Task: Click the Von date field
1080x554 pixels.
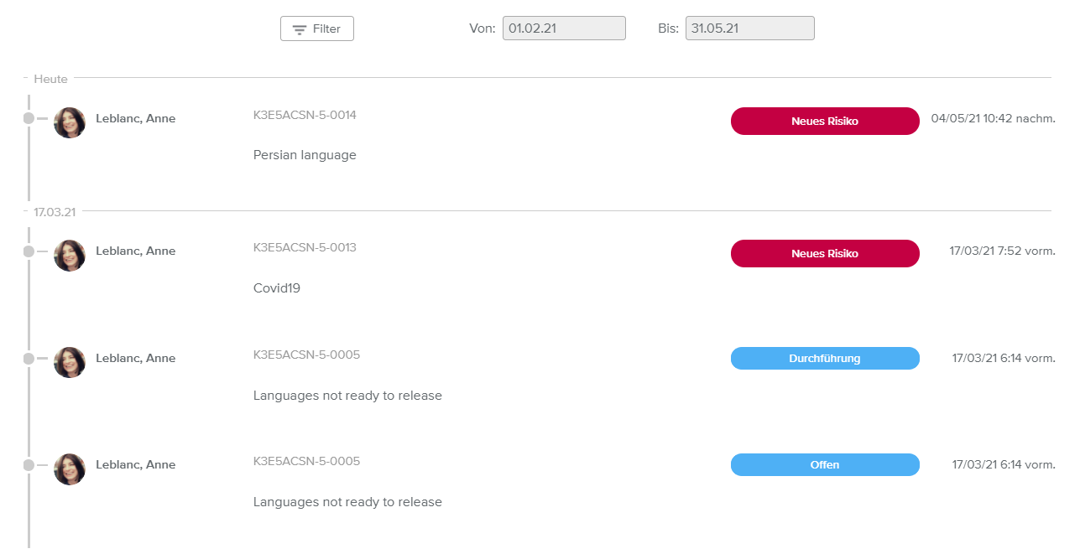Action: pyautogui.click(x=564, y=28)
